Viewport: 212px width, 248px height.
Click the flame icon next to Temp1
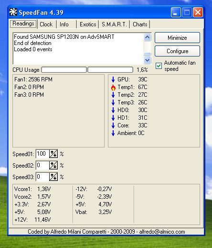(x=113, y=88)
